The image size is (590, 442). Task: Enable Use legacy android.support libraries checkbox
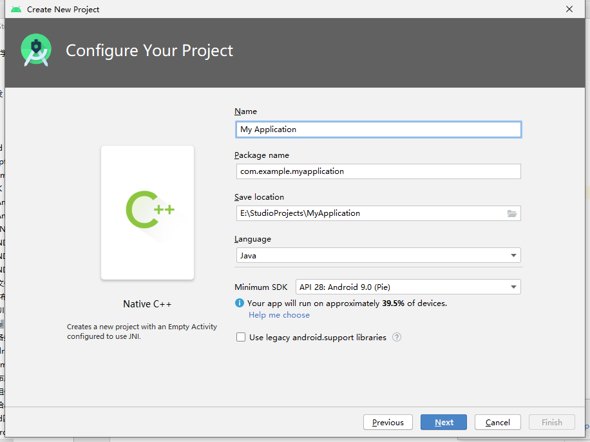(x=241, y=337)
